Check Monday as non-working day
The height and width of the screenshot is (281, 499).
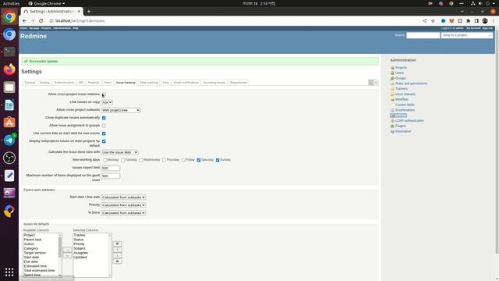tap(105, 160)
